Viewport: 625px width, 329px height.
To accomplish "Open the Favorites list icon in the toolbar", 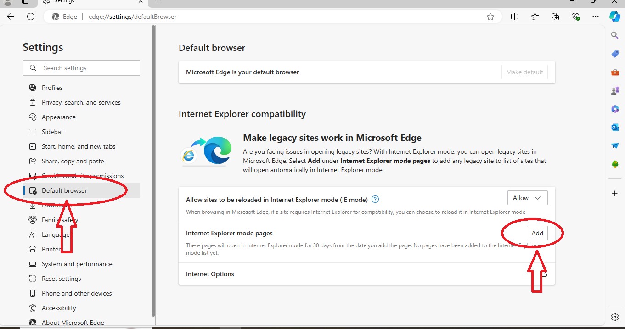I will pos(535,17).
